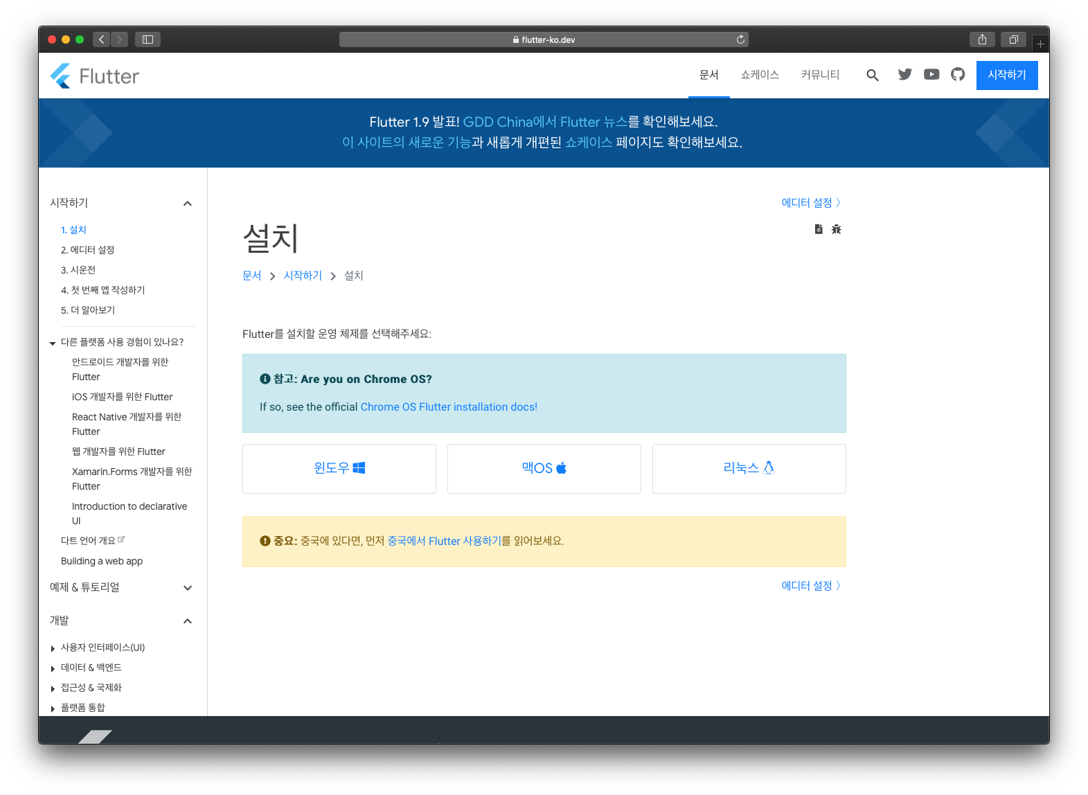
Task: Select sidebar item 3. 시운전
Action: (78, 270)
